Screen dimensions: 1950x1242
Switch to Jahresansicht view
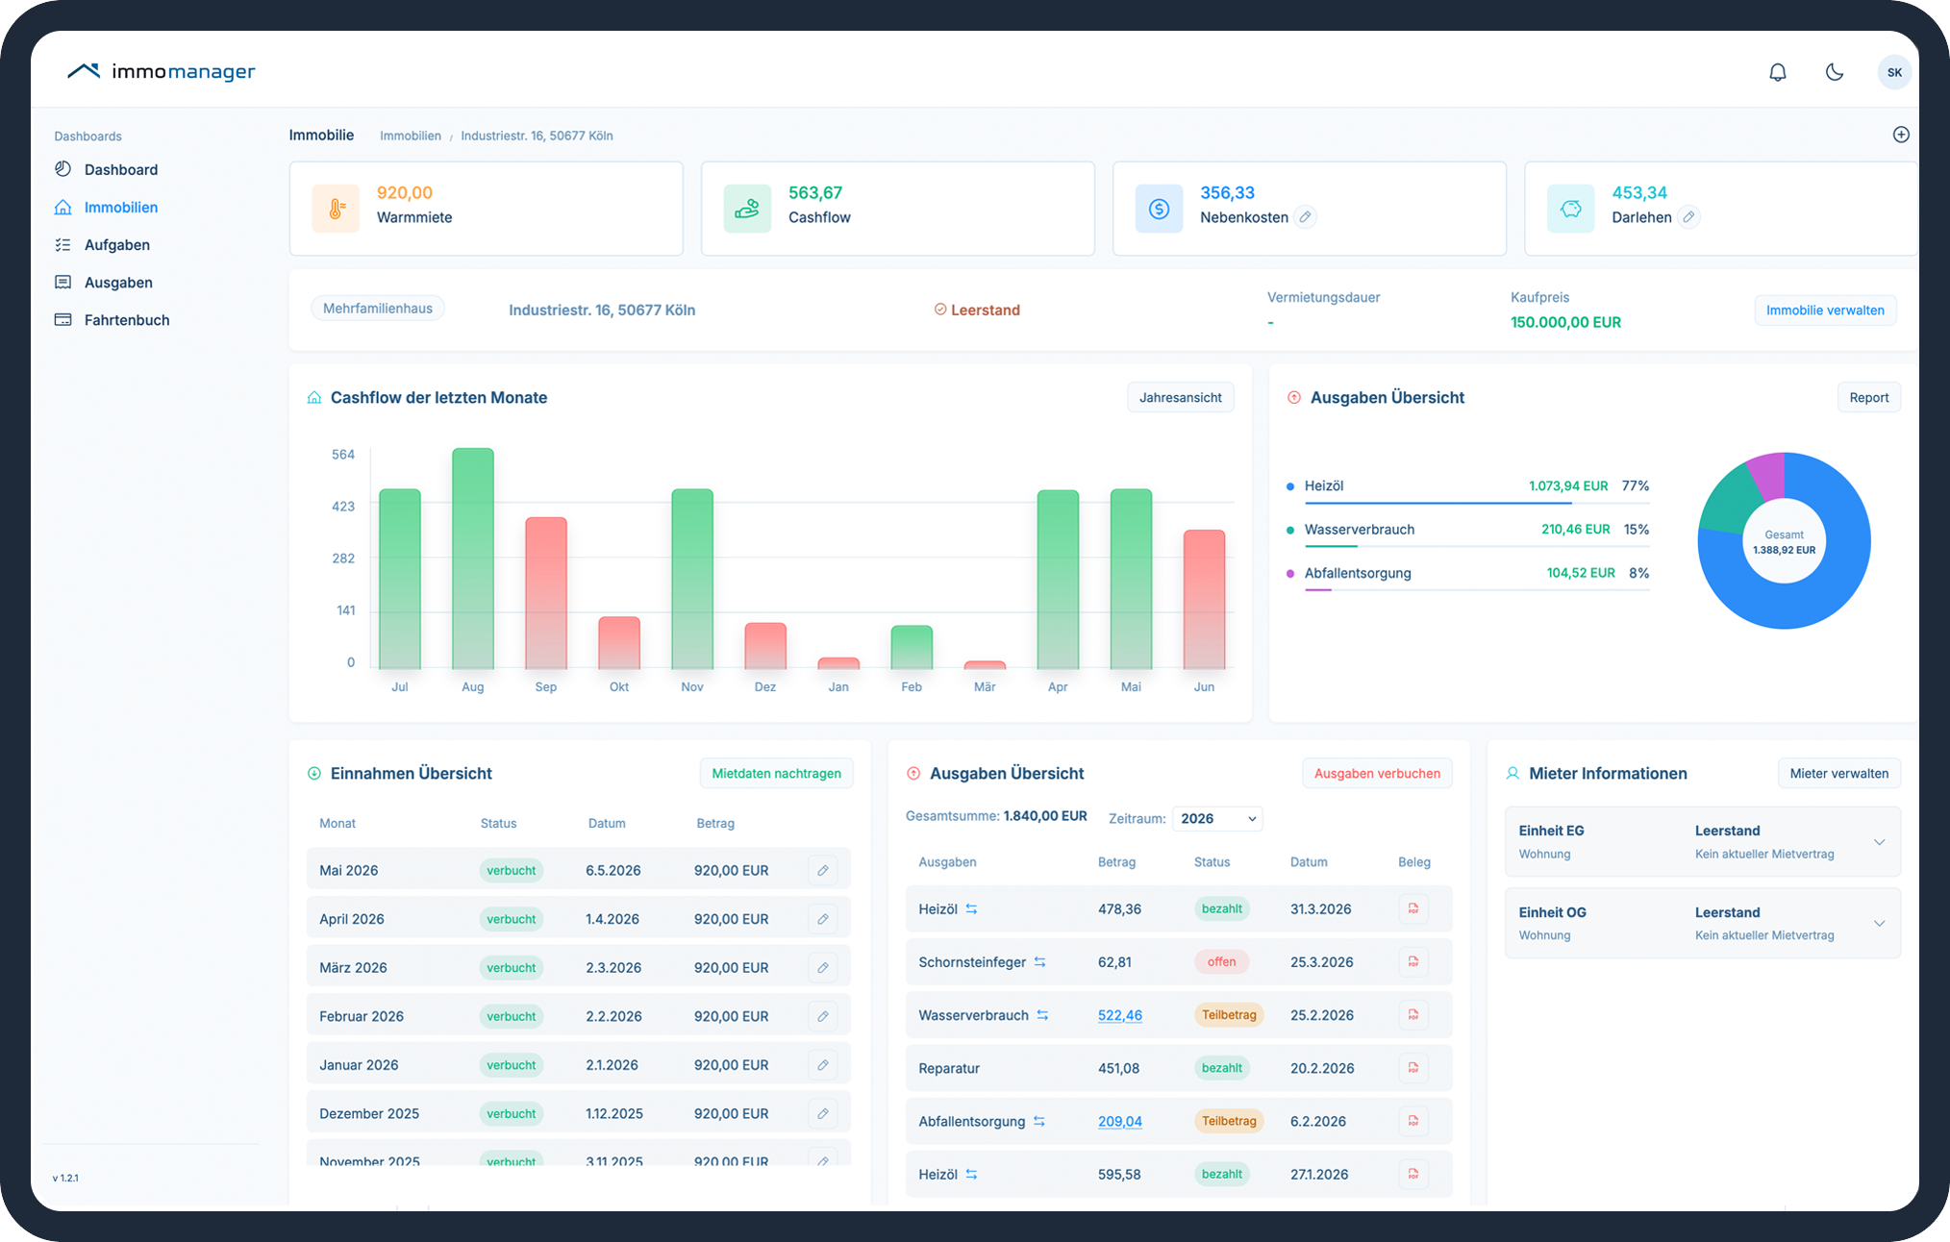(1180, 397)
